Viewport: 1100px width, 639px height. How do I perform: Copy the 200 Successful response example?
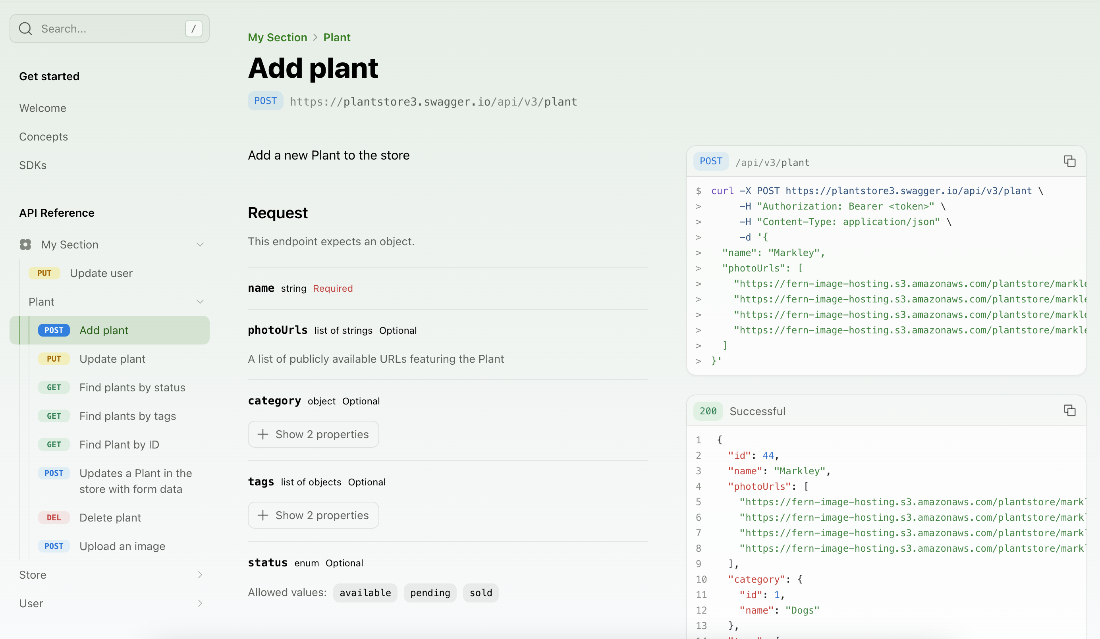click(1069, 410)
